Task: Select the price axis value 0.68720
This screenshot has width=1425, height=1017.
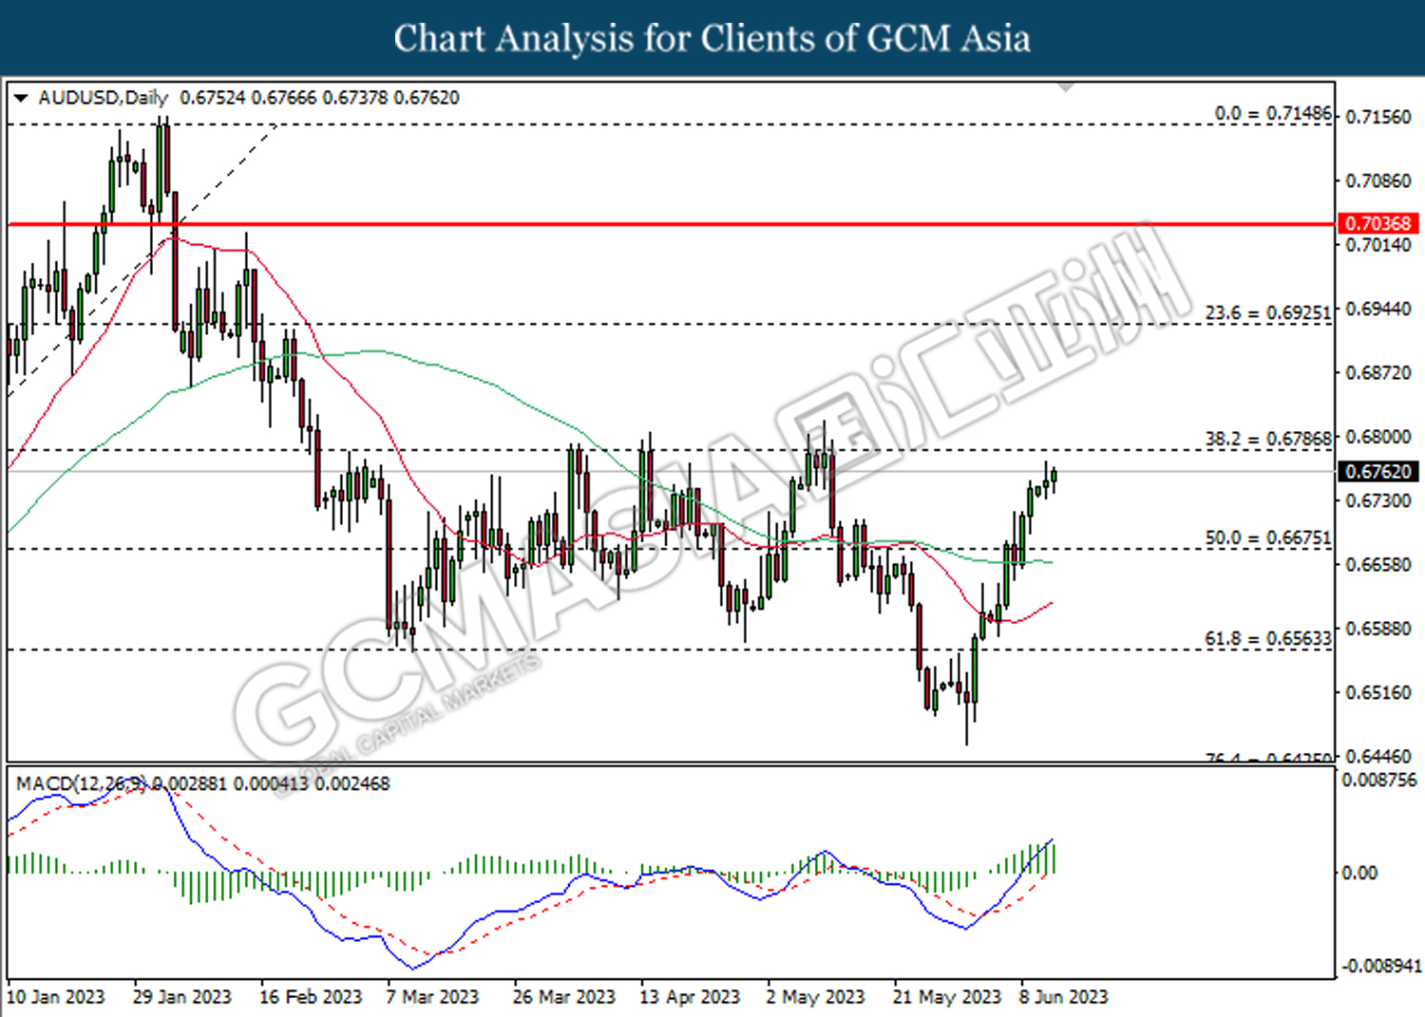Action: [1378, 372]
